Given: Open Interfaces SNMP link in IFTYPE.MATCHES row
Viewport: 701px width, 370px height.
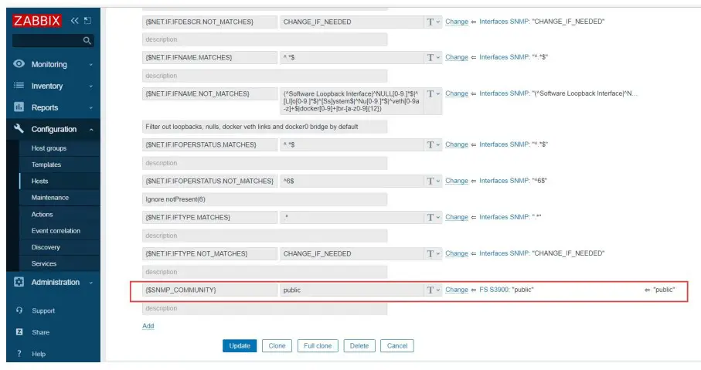Looking at the screenshot, I should click(504, 217).
